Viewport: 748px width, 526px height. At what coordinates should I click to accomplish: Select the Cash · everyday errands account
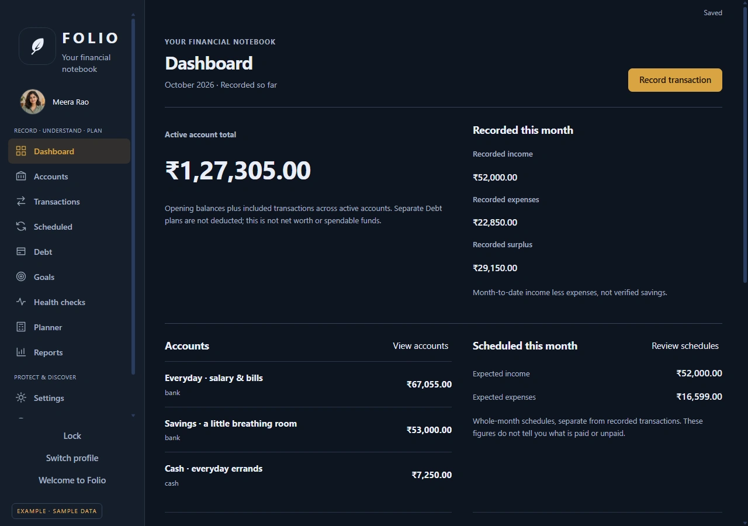point(308,475)
